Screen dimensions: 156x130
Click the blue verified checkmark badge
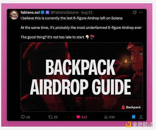point(42,12)
